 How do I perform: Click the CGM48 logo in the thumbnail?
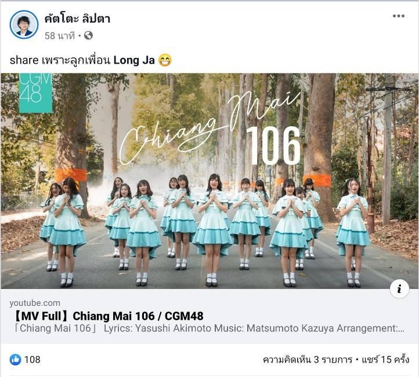point(36,93)
